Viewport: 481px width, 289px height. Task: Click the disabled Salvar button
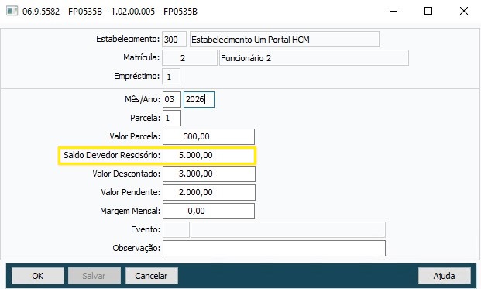coord(94,276)
